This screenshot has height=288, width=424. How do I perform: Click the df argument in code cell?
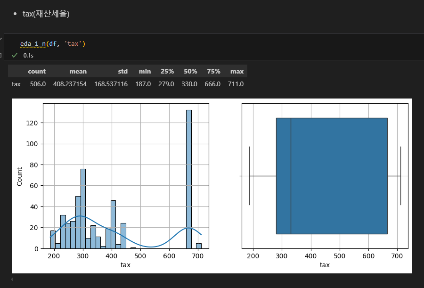pyautogui.click(x=53, y=43)
